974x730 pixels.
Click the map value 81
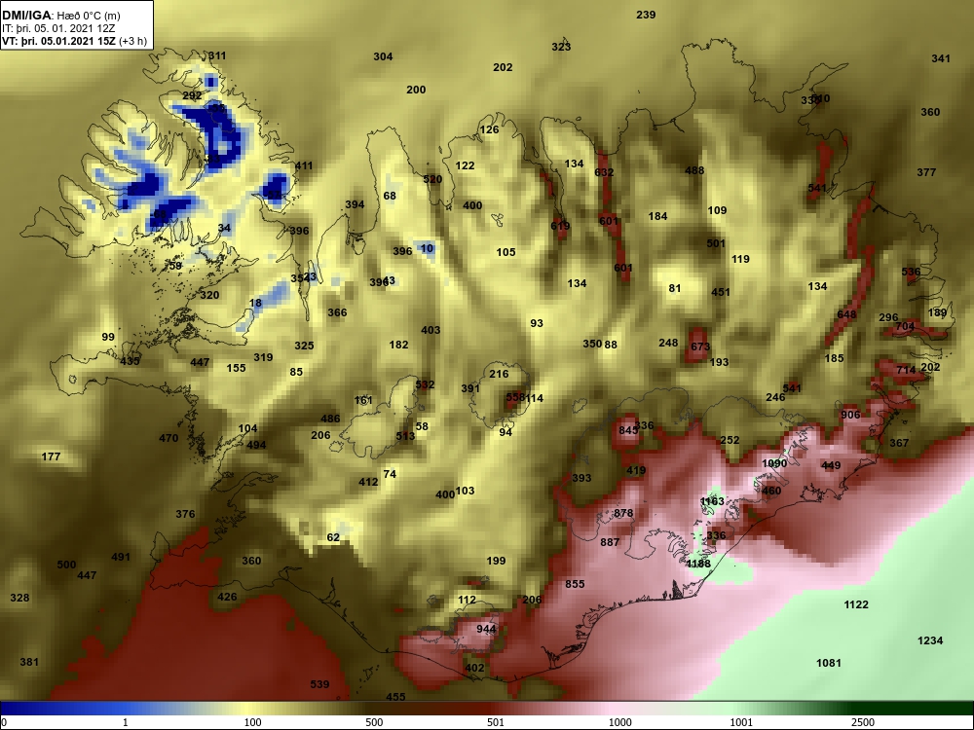click(675, 288)
